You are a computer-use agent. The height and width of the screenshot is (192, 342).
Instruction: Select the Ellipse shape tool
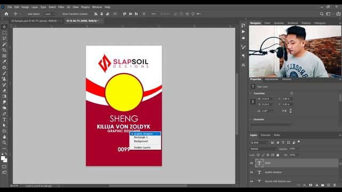(4, 131)
